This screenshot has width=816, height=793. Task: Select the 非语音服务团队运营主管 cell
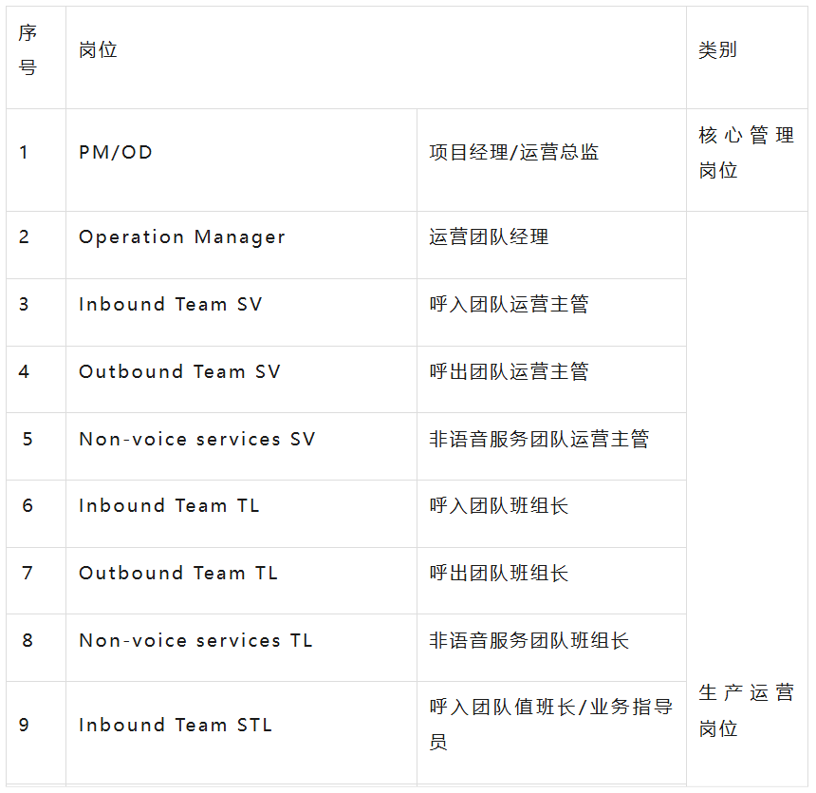pyautogui.click(x=551, y=446)
